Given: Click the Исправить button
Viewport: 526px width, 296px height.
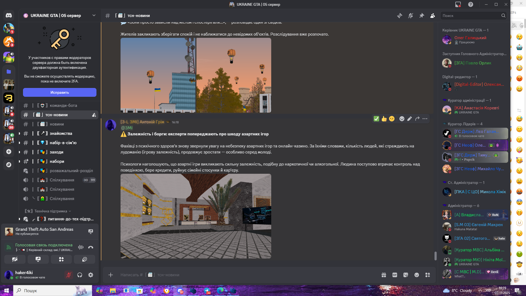Looking at the screenshot, I should [x=60, y=92].
